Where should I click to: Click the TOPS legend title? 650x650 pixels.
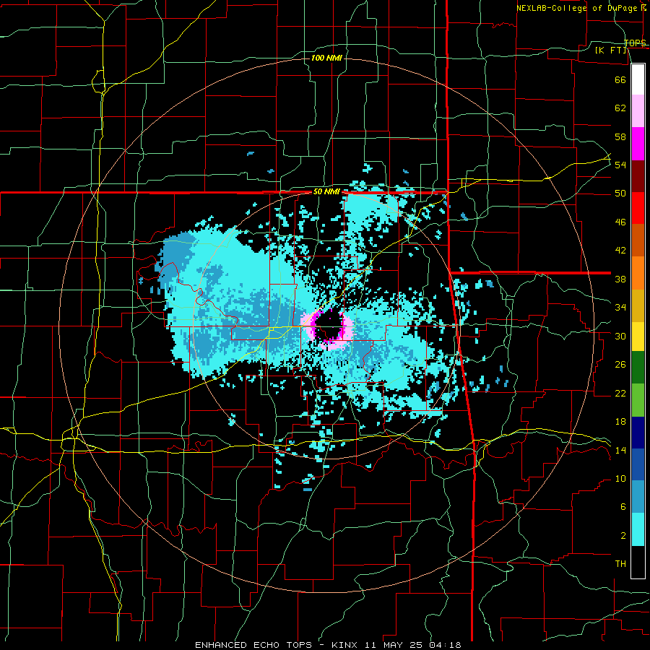coord(635,43)
